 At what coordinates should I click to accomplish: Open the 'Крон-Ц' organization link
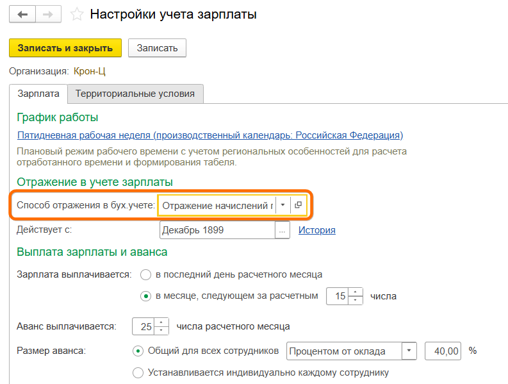click(90, 71)
